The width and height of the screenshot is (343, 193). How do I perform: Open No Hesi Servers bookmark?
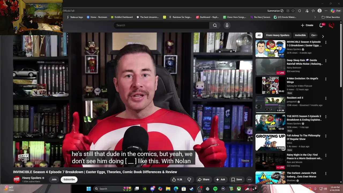[x=260, y=17]
